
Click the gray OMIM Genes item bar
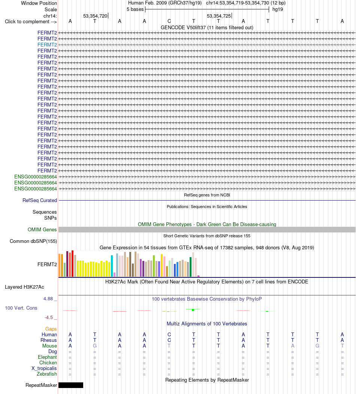click(x=207, y=229)
